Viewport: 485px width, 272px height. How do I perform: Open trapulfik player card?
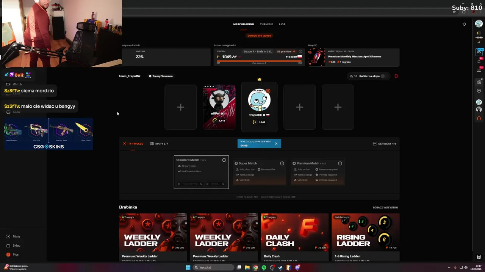coord(259,107)
